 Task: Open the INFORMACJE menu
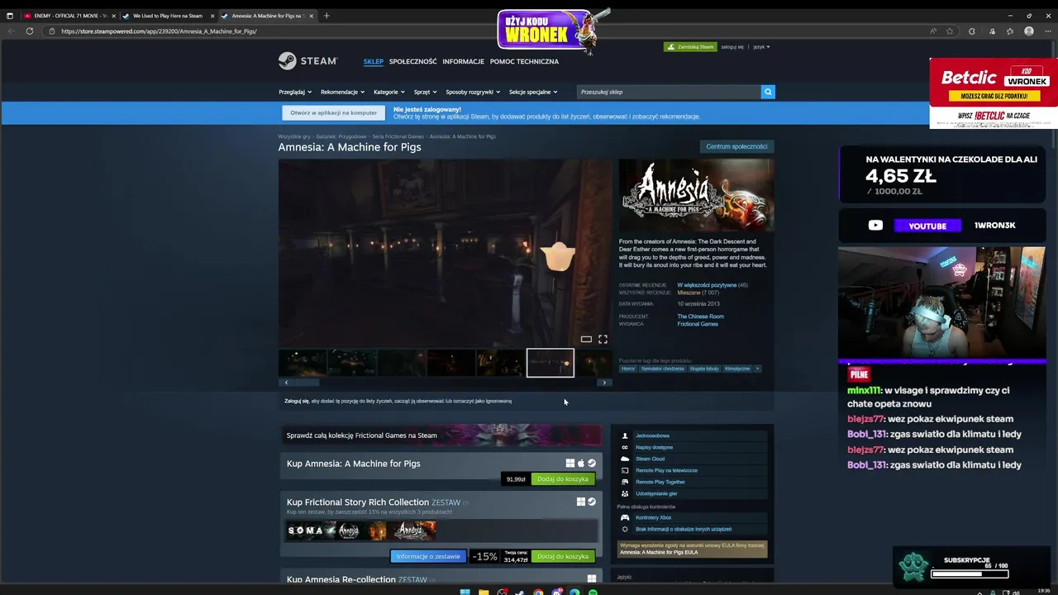(x=463, y=61)
